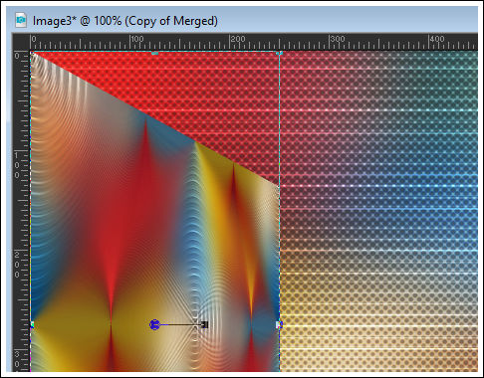
Task: Click the black square rotation handle
Action: (204, 324)
